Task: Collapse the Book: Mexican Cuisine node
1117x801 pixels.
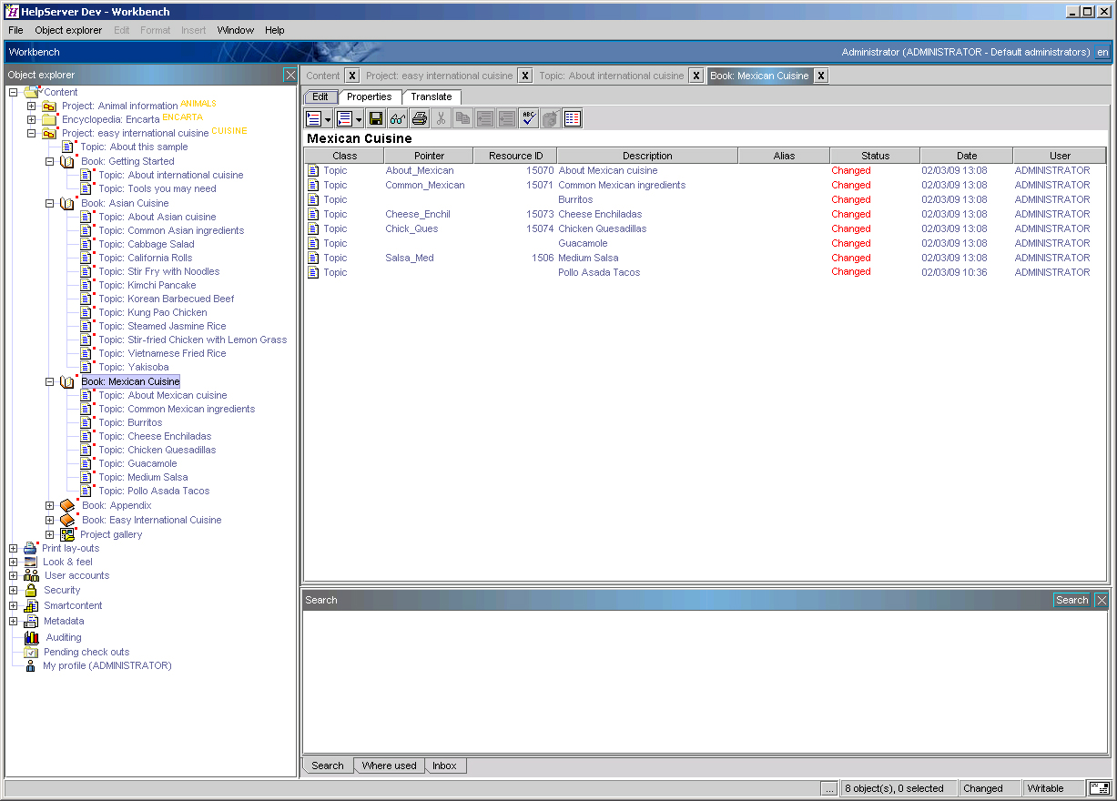Action: 50,382
